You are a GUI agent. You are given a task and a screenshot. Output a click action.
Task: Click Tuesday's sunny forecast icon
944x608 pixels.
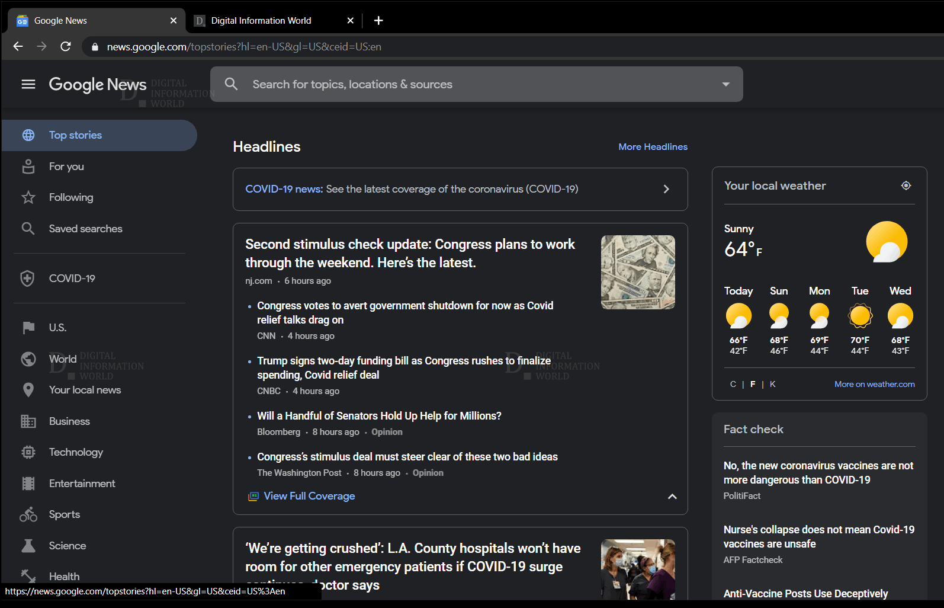[x=860, y=316]
